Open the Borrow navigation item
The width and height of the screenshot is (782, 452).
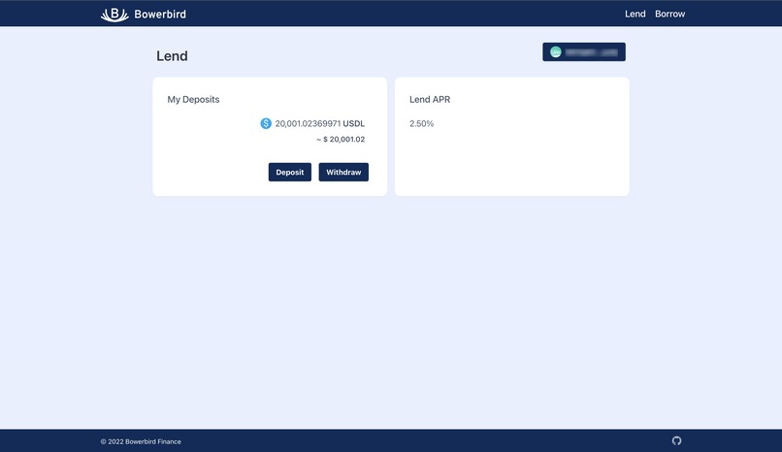click(x=669, y=14)
